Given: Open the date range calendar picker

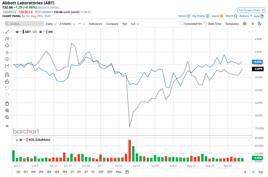Looking at the screenshot, I should (x=127, y=172).
